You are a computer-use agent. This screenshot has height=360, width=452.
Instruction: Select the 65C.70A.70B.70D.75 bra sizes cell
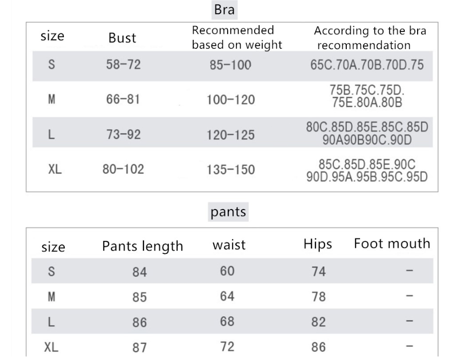point(367,66)
